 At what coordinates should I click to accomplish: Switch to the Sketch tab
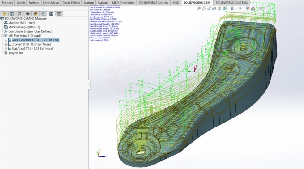[21, 3]
